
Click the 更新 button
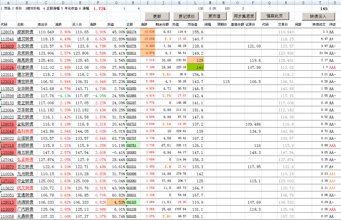[157, 16]
